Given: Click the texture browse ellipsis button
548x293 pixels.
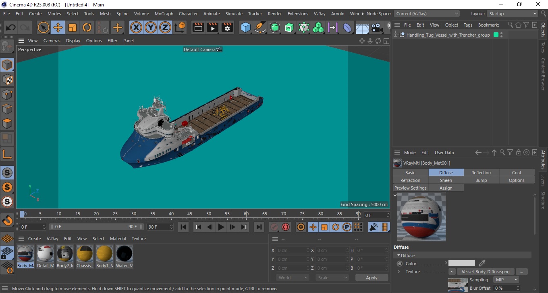Looking at the screenshot, I should tap(521, 272).
